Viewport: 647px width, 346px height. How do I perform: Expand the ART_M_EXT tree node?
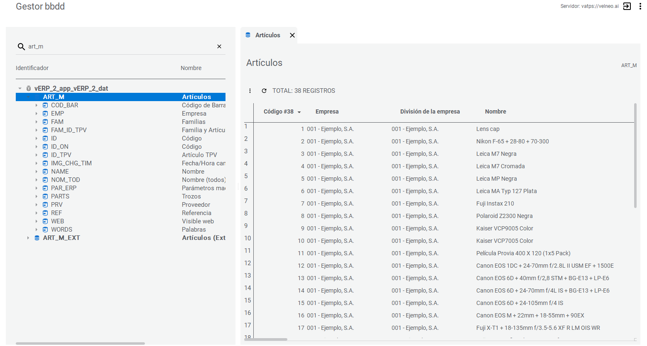28,238
